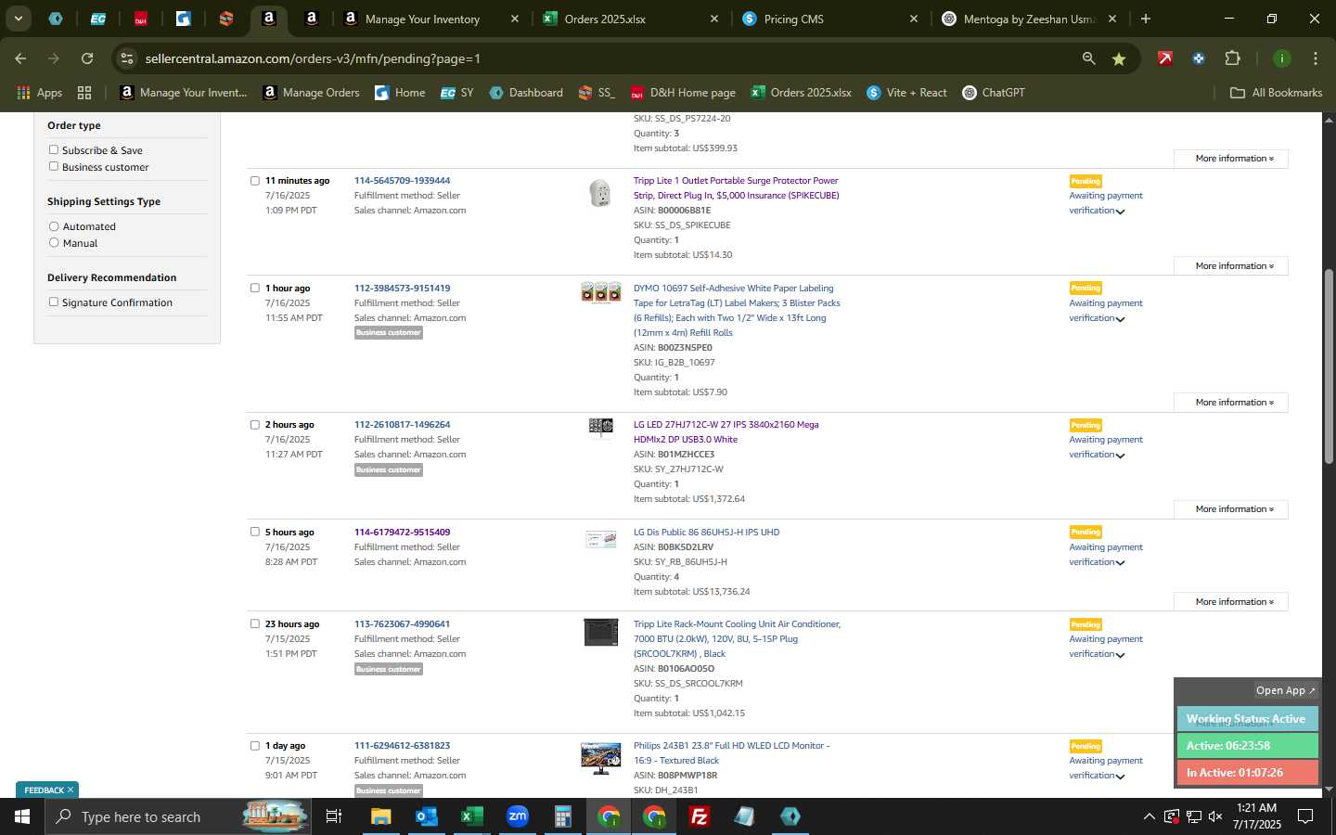This screenshot has height=835, width=1336.
Task: Switch to the Mentoga by Zeeshan tab
Action: [1028, 19]
